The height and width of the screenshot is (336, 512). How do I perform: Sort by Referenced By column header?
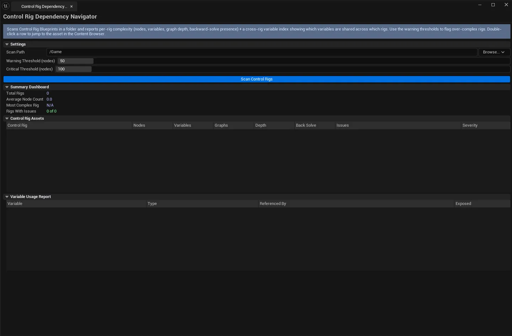click(x=356, y=204)
